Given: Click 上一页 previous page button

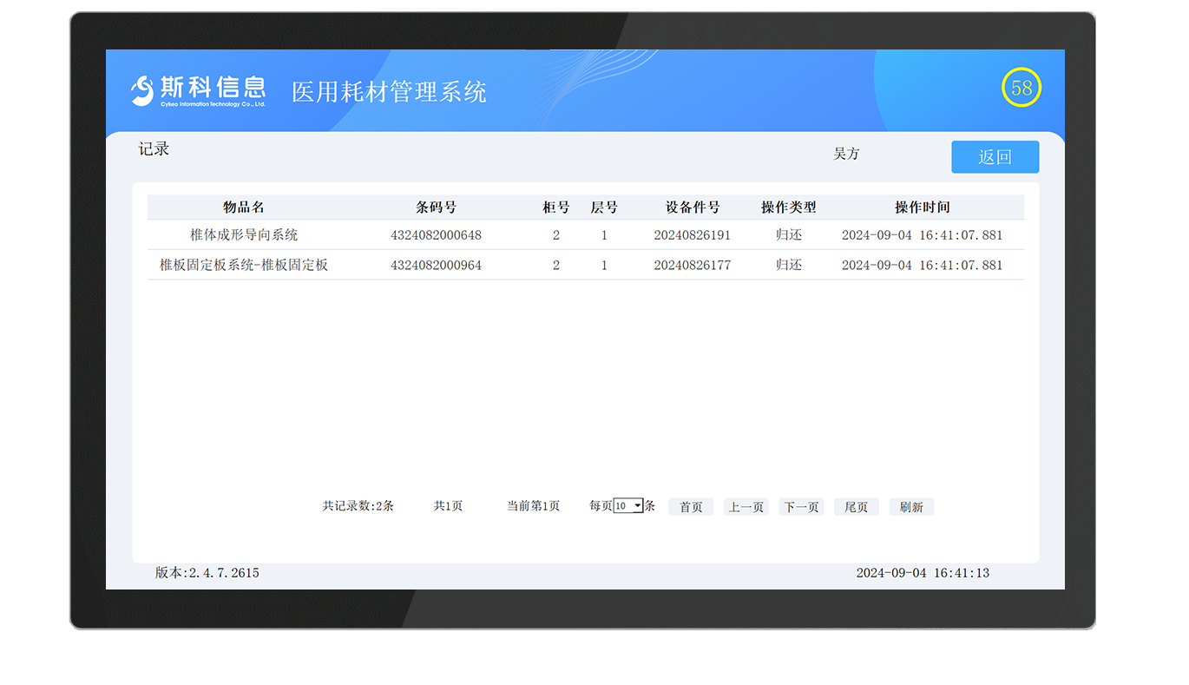Looking at the screenshot, I should 746,507.
